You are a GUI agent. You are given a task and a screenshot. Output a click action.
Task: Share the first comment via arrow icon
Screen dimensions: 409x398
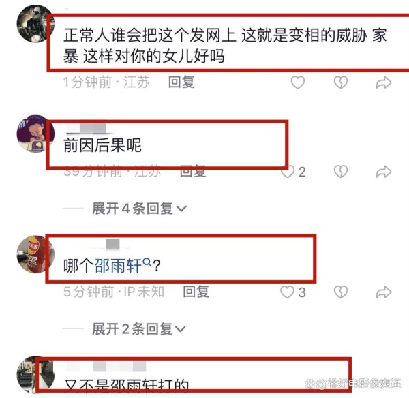pyautogui.click(x=383, y=82)
